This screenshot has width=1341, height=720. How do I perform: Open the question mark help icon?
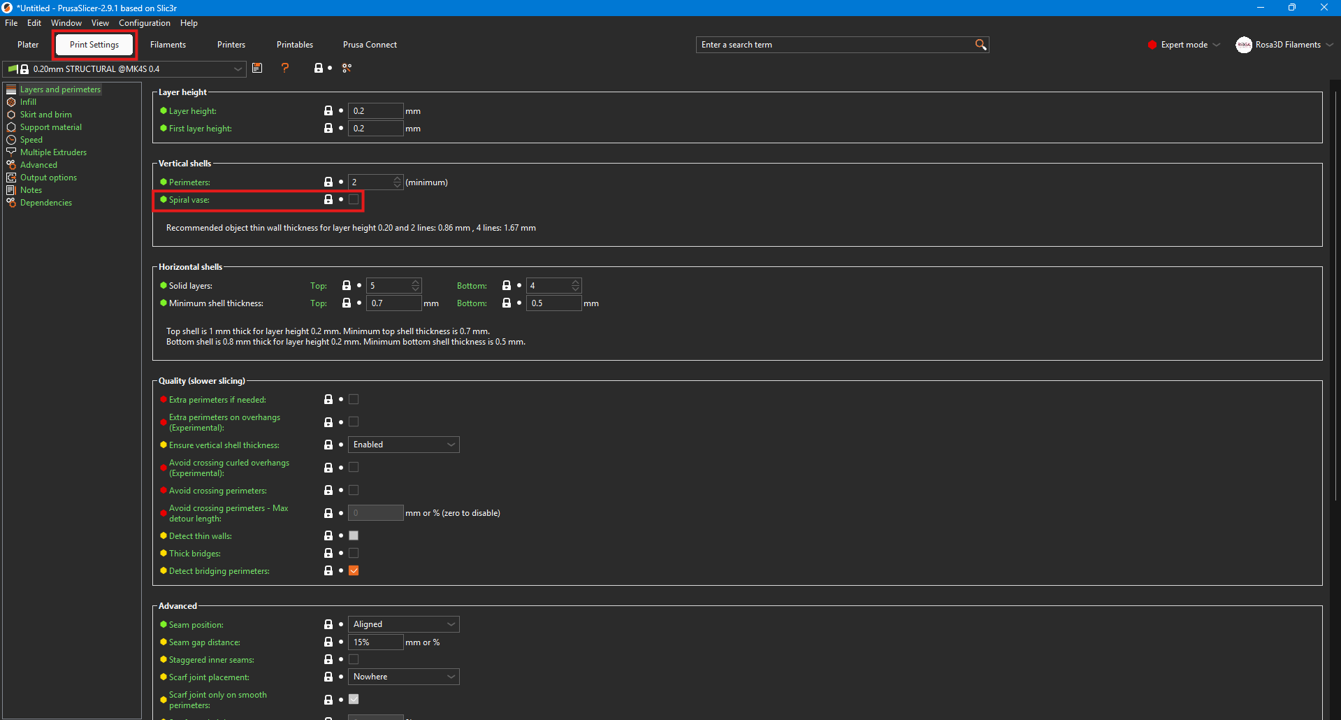[x=285, y=68]
